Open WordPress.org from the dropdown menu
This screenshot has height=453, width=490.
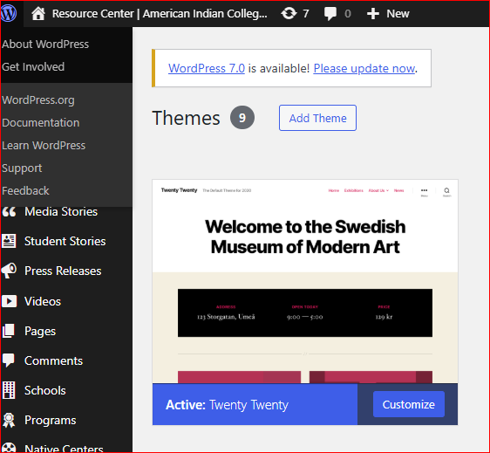coord(38,100)
